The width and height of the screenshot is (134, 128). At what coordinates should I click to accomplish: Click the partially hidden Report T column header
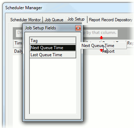pyautogui.click(x=114, y=42)
